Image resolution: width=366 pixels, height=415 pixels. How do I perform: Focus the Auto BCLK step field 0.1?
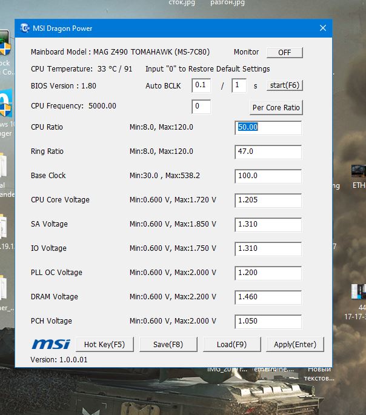[201, 85]
